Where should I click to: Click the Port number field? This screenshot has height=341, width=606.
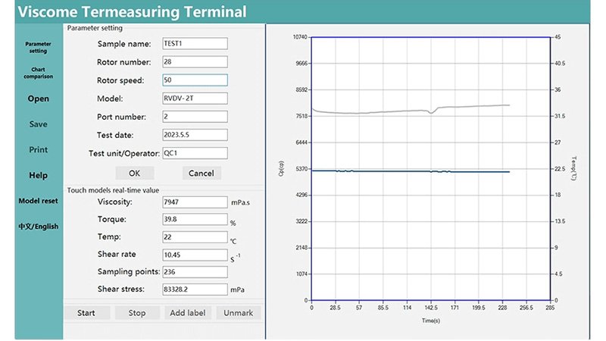[195, 117]
